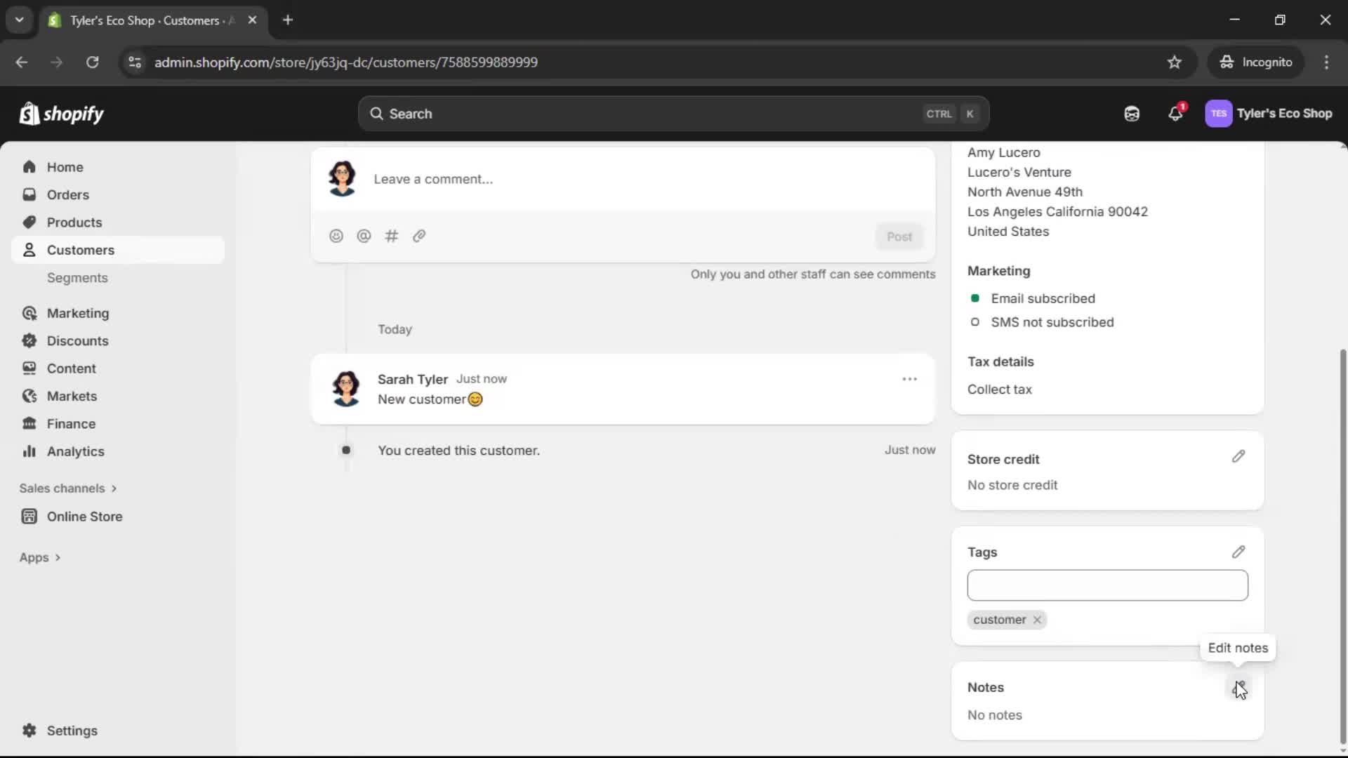Remove the customer tag
This screenshot has width=1348, height=758.
[x=1036, y=620]
